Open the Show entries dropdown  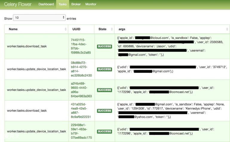tap(39, 18)
